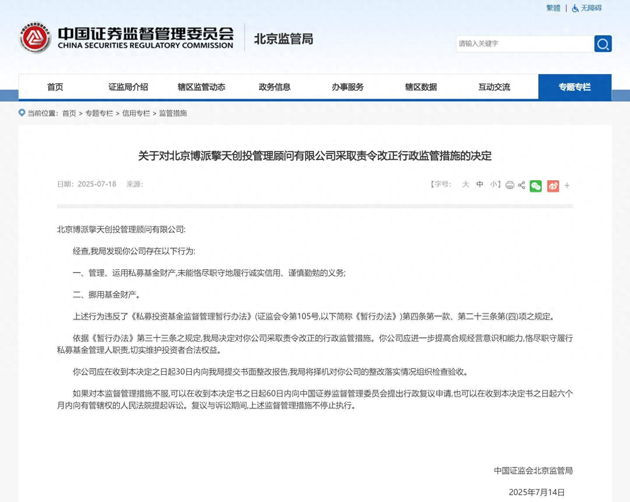Switch to the 专题专栏 tab
Viewport: 630px width, 502px height.
[x=575, y=87]
